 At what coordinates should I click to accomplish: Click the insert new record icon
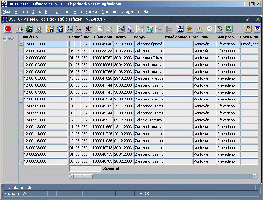pos(19,29)
